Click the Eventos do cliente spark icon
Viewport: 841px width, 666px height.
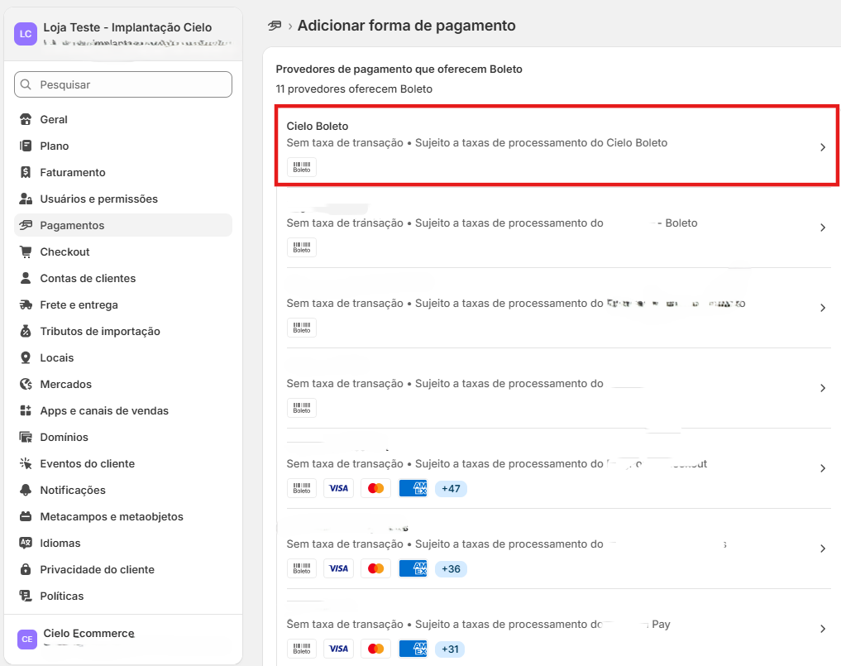point(25,463)
